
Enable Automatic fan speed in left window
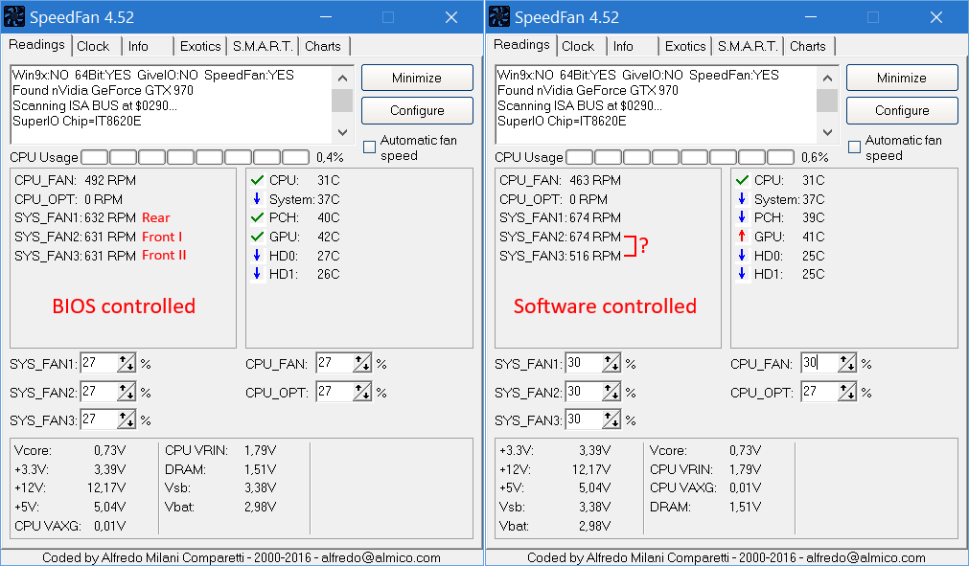370,147
